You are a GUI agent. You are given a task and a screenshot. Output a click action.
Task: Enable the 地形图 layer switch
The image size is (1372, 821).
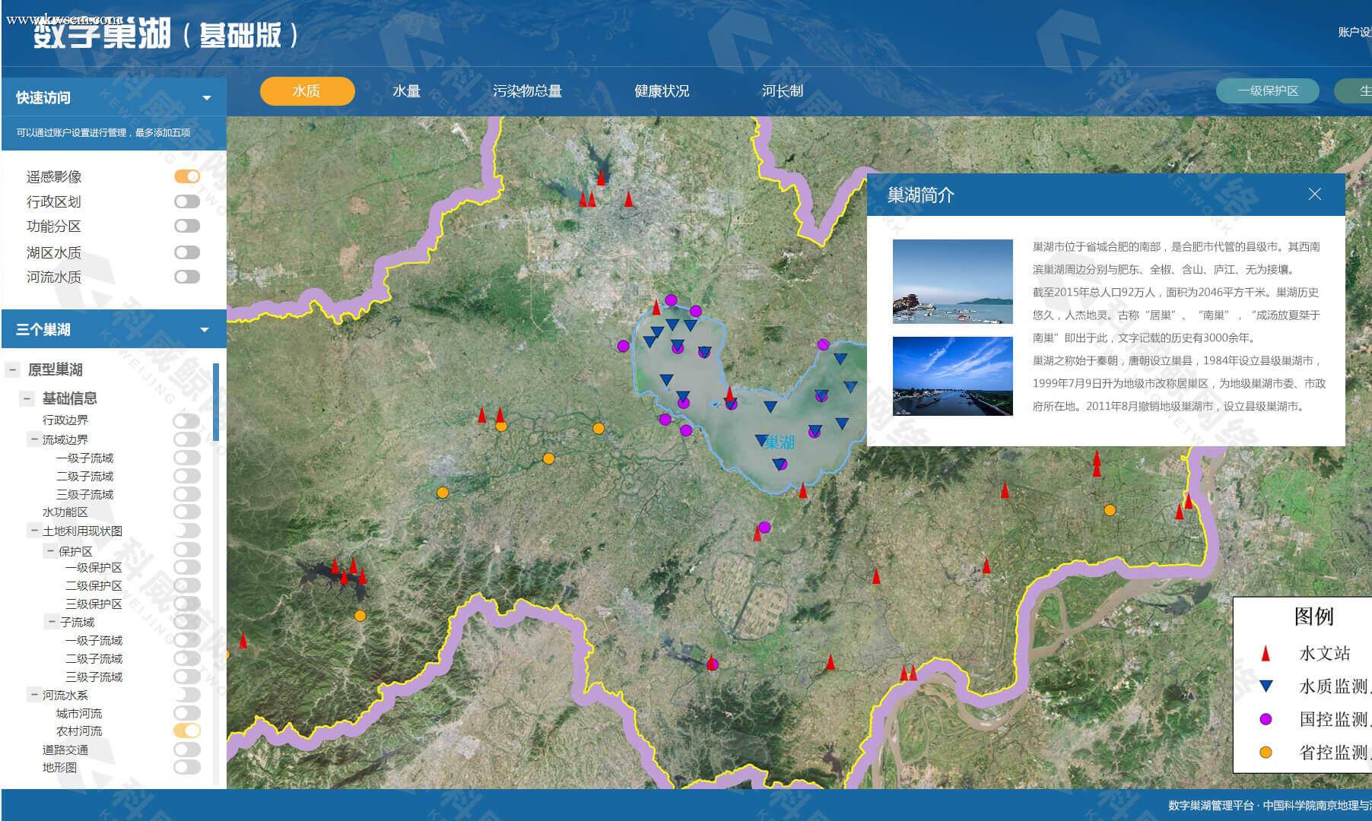click(x=187, y=767)
